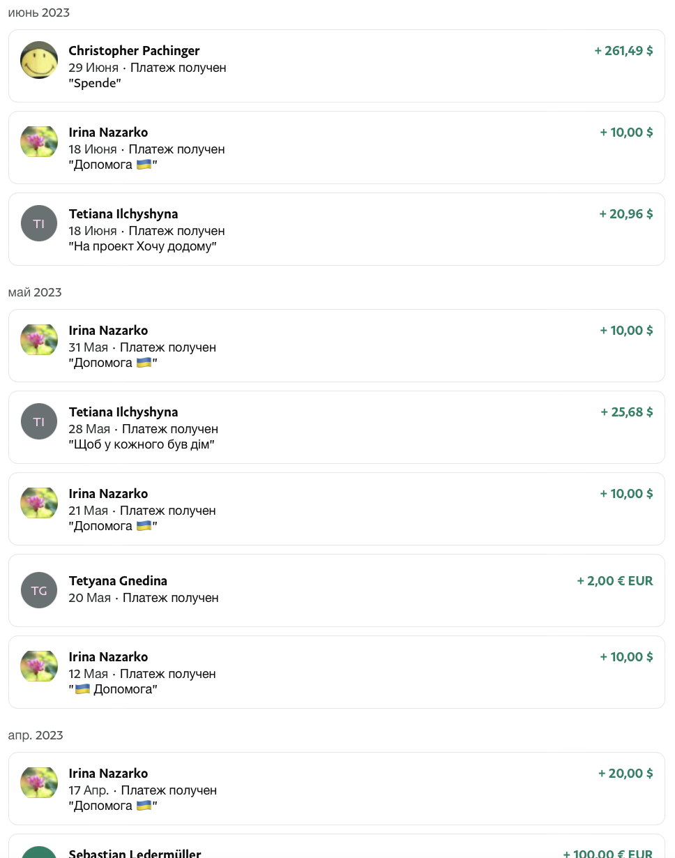Viewport: 675px width, 858px height.
Task: Click the flower avatar on the 31 Мая payment
Action: point(39,340)
